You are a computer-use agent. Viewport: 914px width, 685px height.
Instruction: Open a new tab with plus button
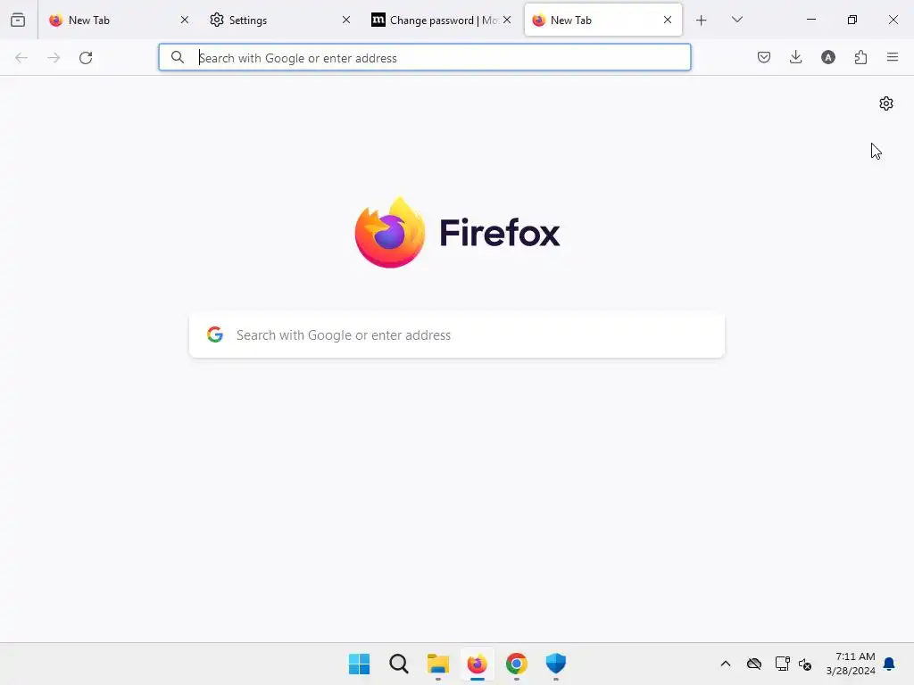[702, 21]
